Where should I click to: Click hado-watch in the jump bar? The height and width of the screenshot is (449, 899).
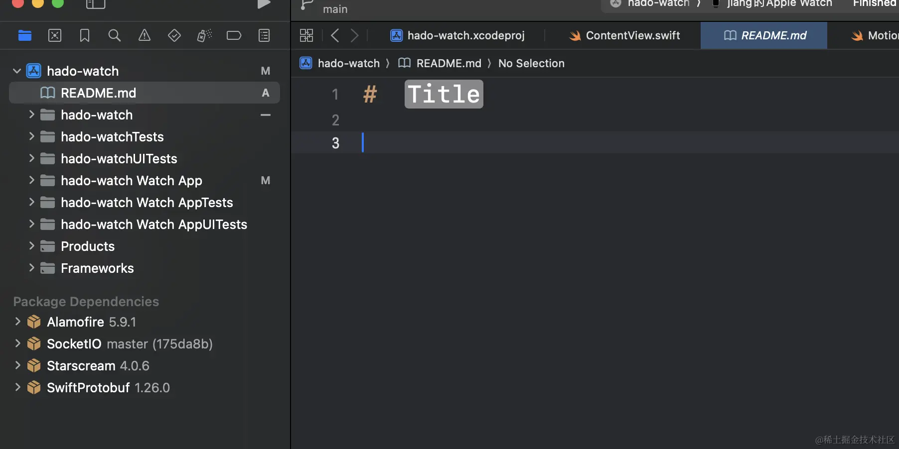(x=349, y=63)
